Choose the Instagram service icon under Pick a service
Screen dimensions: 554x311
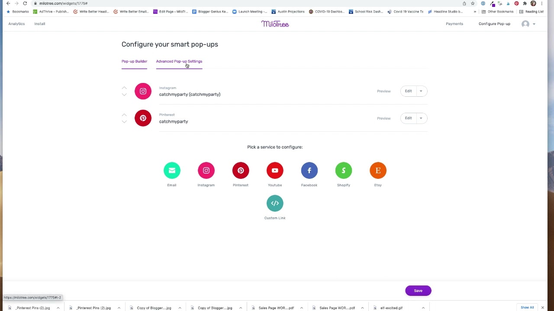point(206,170)
